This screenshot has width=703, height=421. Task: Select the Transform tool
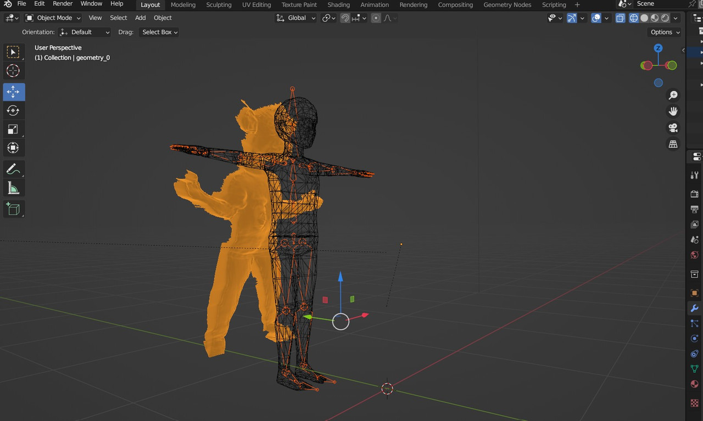tap(14, 148)
